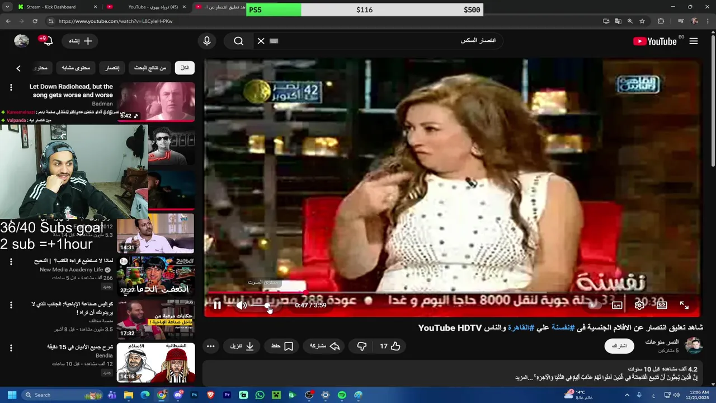Viewport: 716px width, 403px height.
Task: Open browser tab search dropdown
Action: coord(7,7)
